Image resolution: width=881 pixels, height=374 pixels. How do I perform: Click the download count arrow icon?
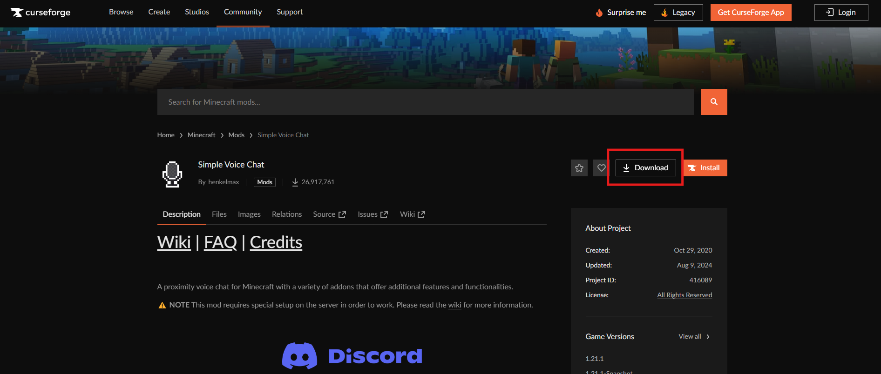[x=295, y=182]
